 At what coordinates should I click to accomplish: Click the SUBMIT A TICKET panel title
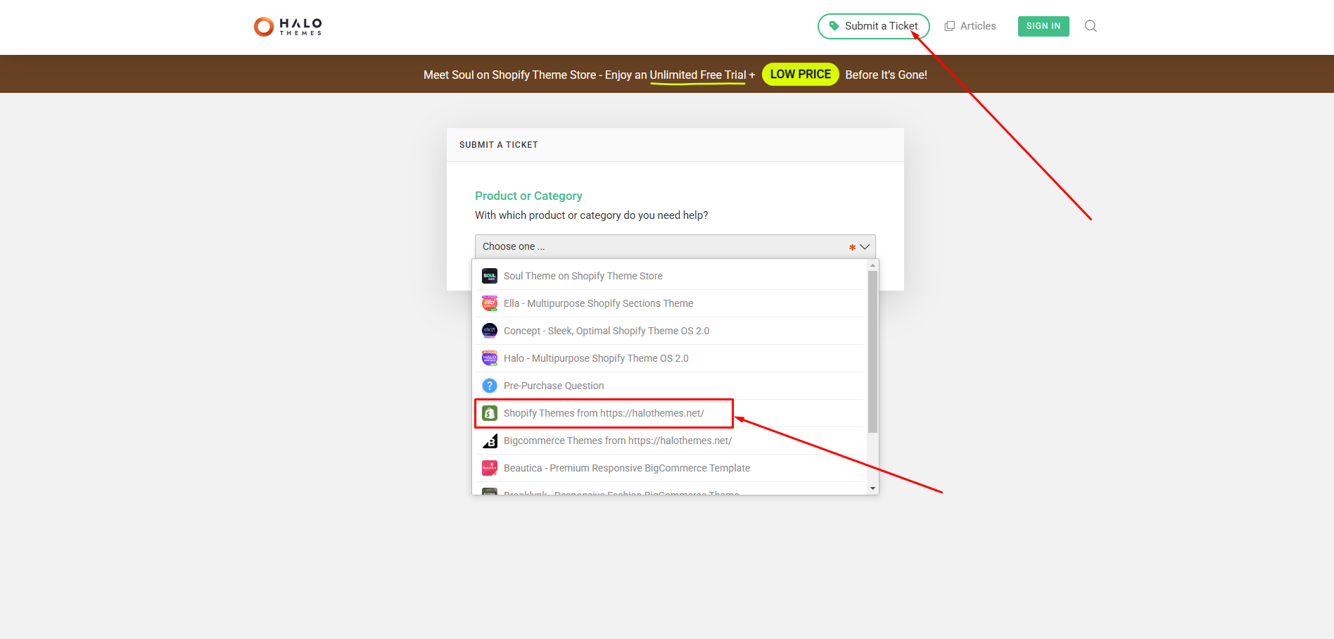(498, 144)
